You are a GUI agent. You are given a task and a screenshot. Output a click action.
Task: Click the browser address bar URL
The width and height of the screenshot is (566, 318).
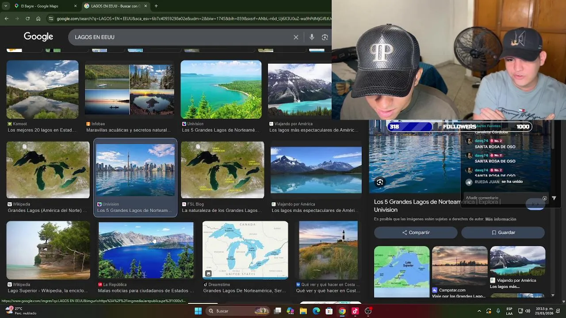point(194,19)
